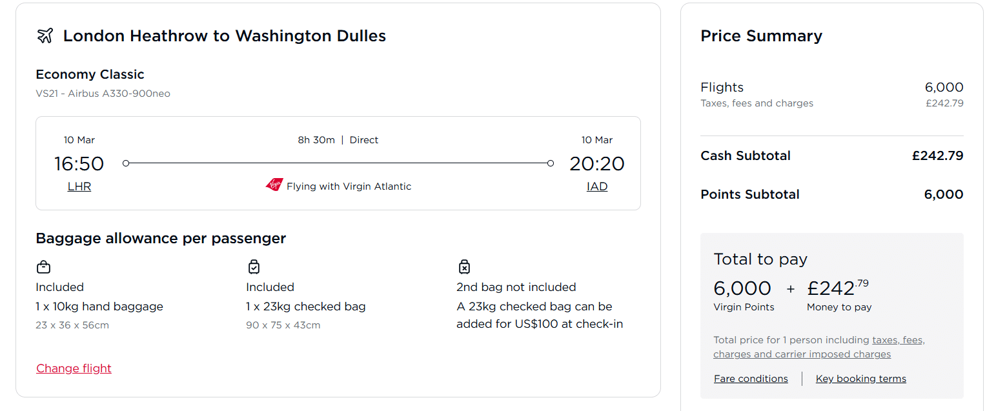Click the 20:20 arrival time
Screen dimensions: 996x411
(596, 164)
